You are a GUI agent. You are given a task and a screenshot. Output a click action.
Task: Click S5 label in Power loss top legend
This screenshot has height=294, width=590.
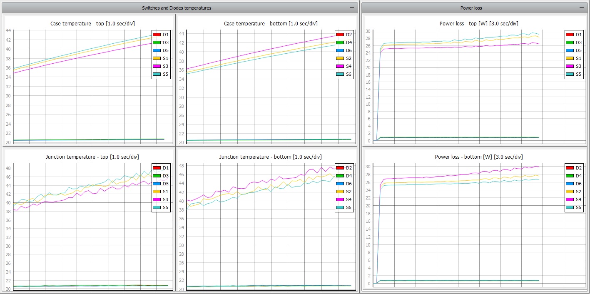(579, 74)
